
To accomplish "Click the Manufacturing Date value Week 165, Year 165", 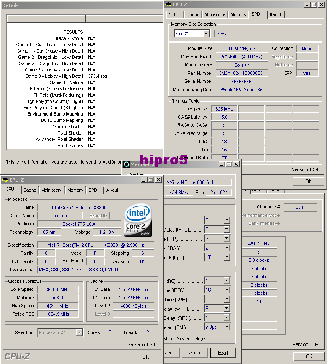I will 241,90.
